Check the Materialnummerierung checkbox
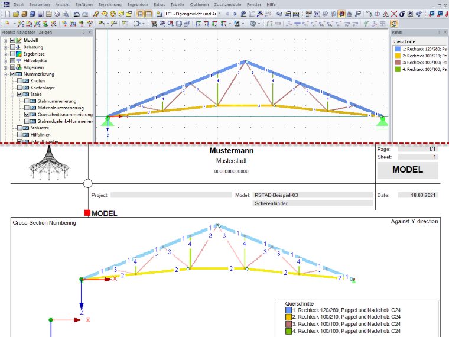The height and width of the screenshot is (337, 449). 27,108
